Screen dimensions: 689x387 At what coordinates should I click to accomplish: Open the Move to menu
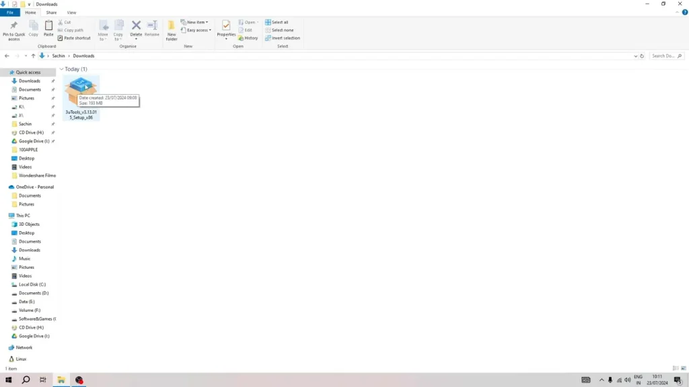click(103, 31)
